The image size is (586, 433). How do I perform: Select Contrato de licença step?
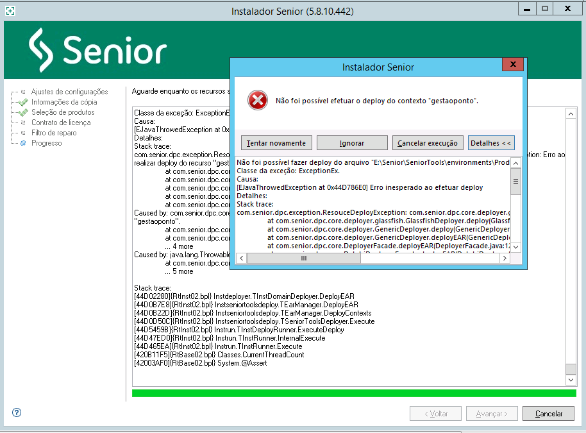click(61, 123)
